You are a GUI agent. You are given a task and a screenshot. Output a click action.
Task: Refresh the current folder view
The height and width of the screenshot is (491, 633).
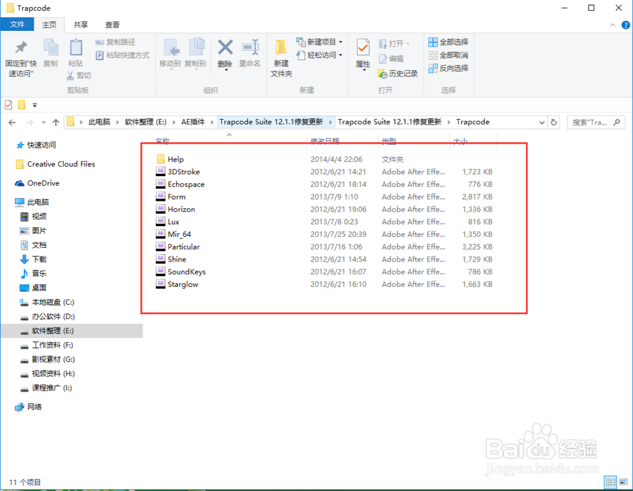click(554, 122)
